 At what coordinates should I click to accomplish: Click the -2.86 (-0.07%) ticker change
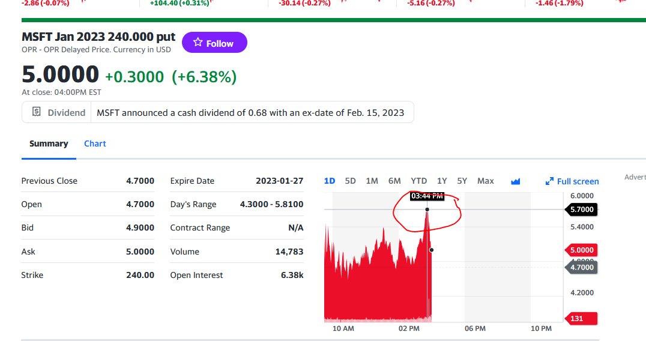[x=45, y=3]
